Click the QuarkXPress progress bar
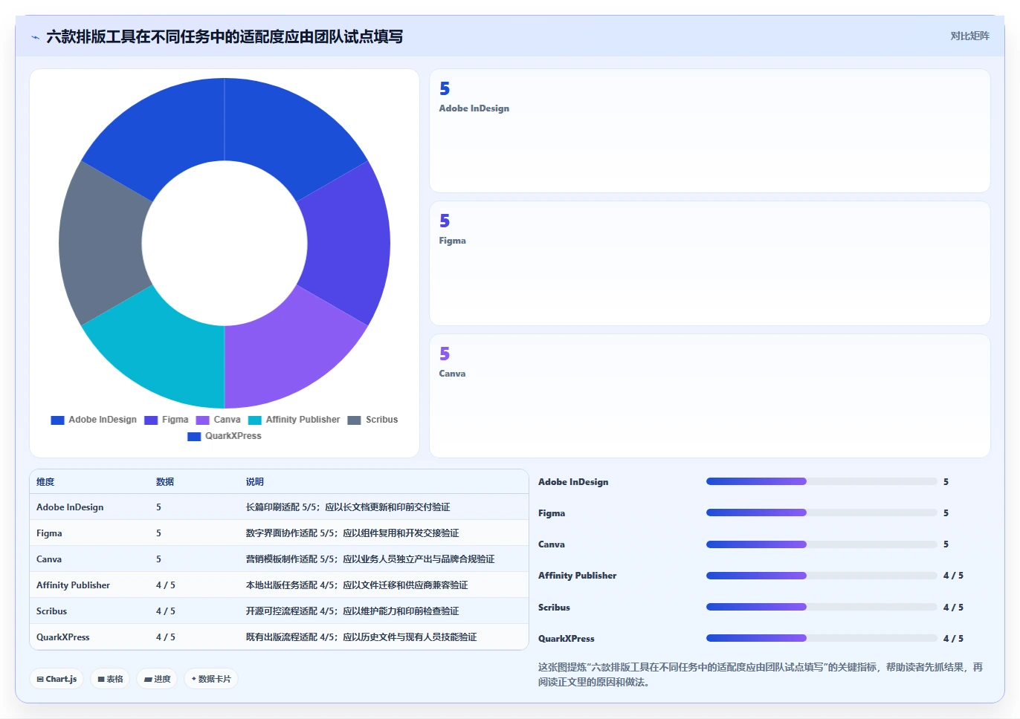1020x719 pixels. click(x=822, y=638)
